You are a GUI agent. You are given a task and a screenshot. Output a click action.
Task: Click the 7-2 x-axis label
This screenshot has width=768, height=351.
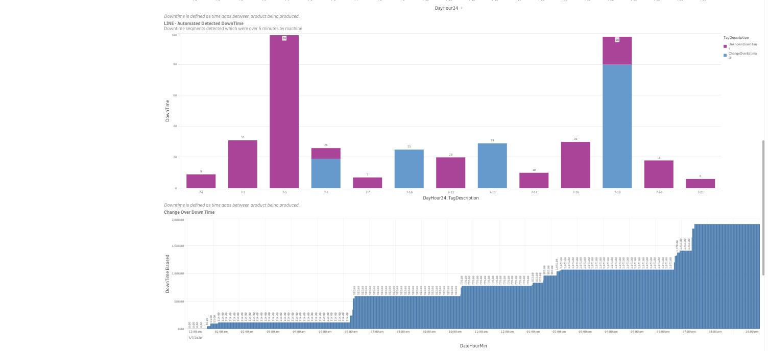pos(201,192)
